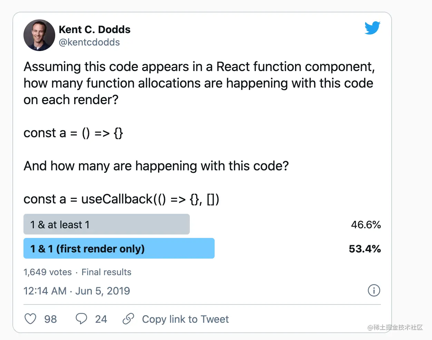The height and width of the screenshot is (340, 432).
Task: Select poll option '1 & 1 (first render only)'
Action: (119, 248)
